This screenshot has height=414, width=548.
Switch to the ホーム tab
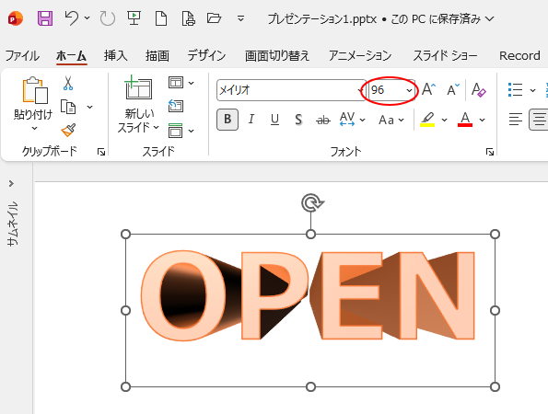pos(71,56)
